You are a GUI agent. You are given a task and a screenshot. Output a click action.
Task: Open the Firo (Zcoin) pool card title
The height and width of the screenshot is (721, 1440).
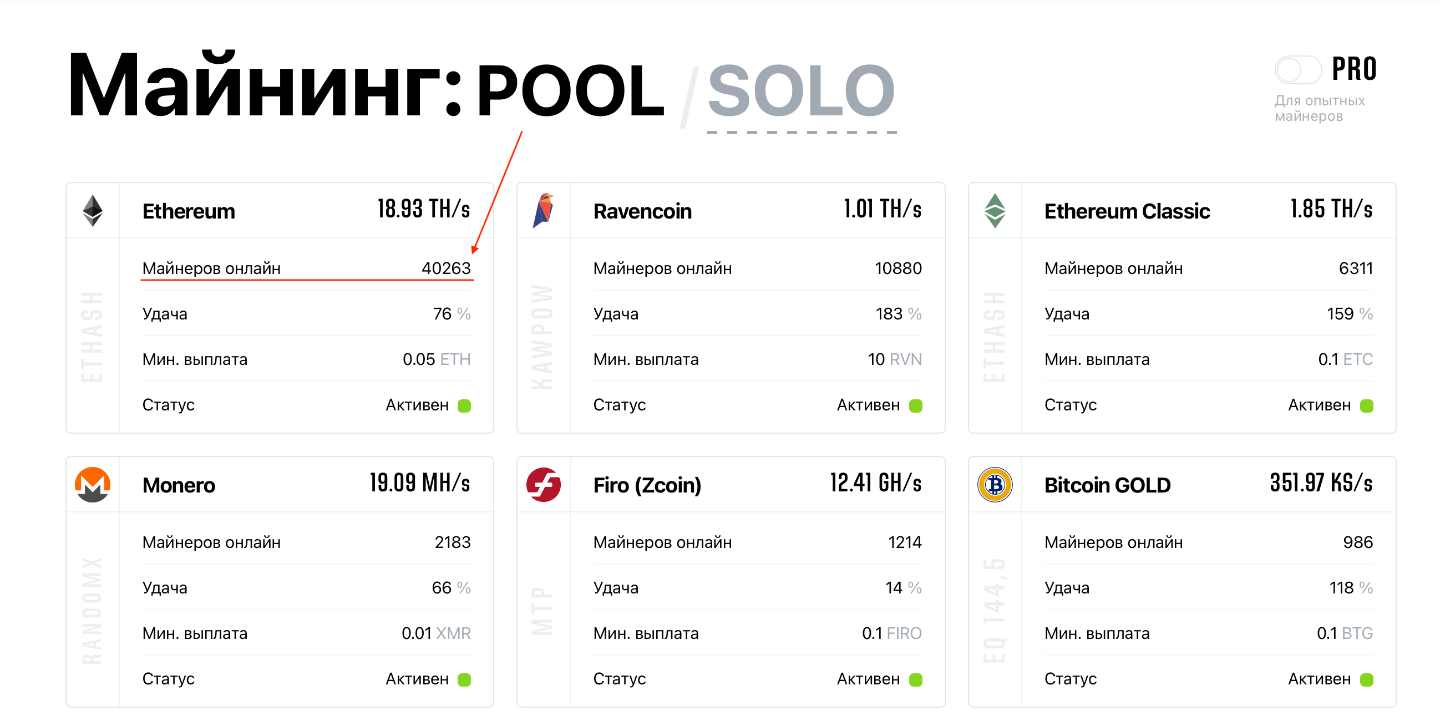click(x=647, y=485)
